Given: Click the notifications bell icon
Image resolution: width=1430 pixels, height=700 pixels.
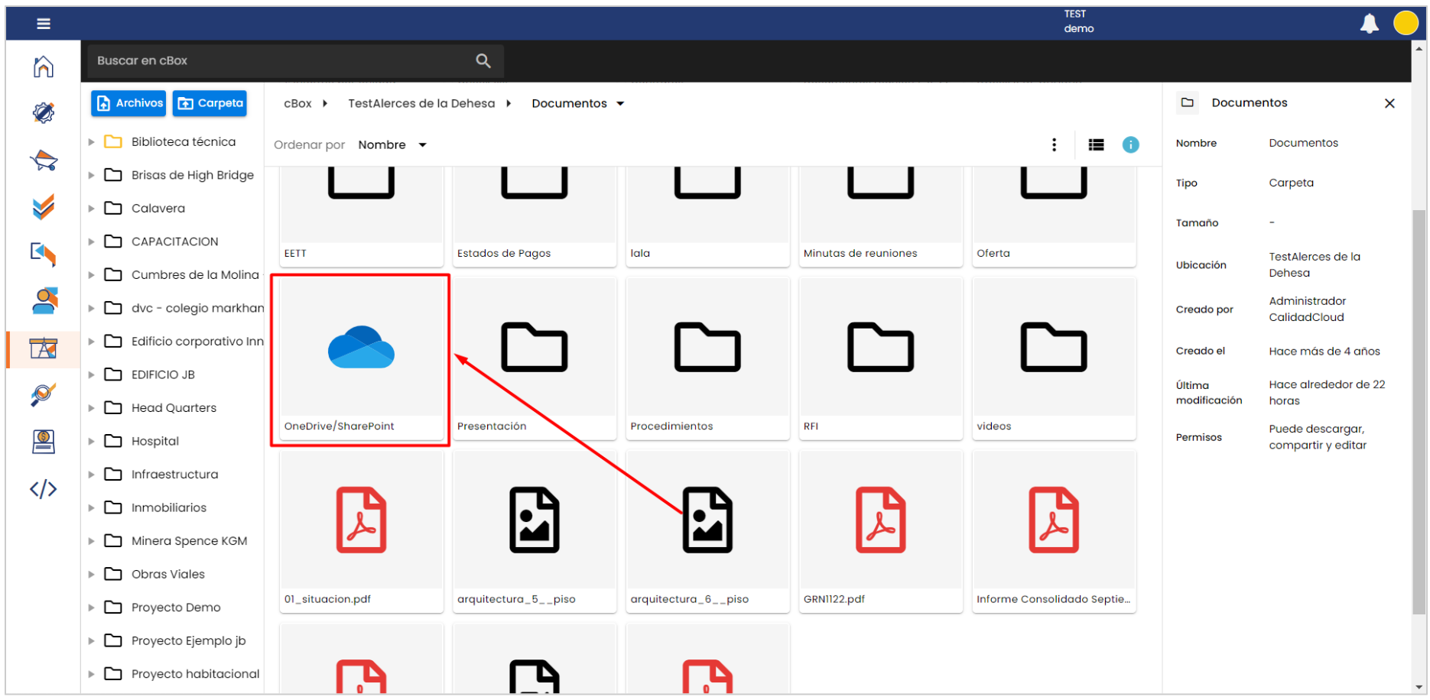Looking at the screenshot, I should (x=1370, y=24).
